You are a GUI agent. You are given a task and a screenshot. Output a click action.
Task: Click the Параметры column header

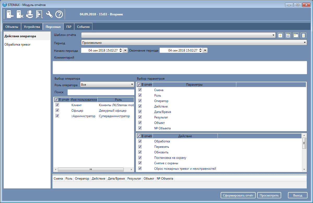tap(194, 85)
